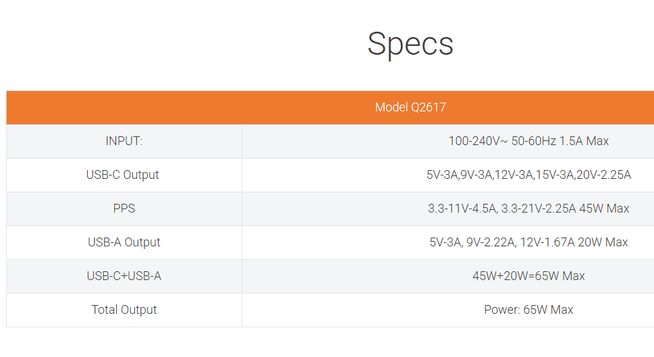Click the Specs heading
The height and width of the screenshot is (357, 654).
coord(410,44)
